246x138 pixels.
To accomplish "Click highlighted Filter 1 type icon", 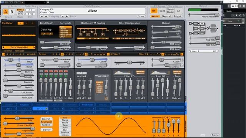I will click(86, 54).
